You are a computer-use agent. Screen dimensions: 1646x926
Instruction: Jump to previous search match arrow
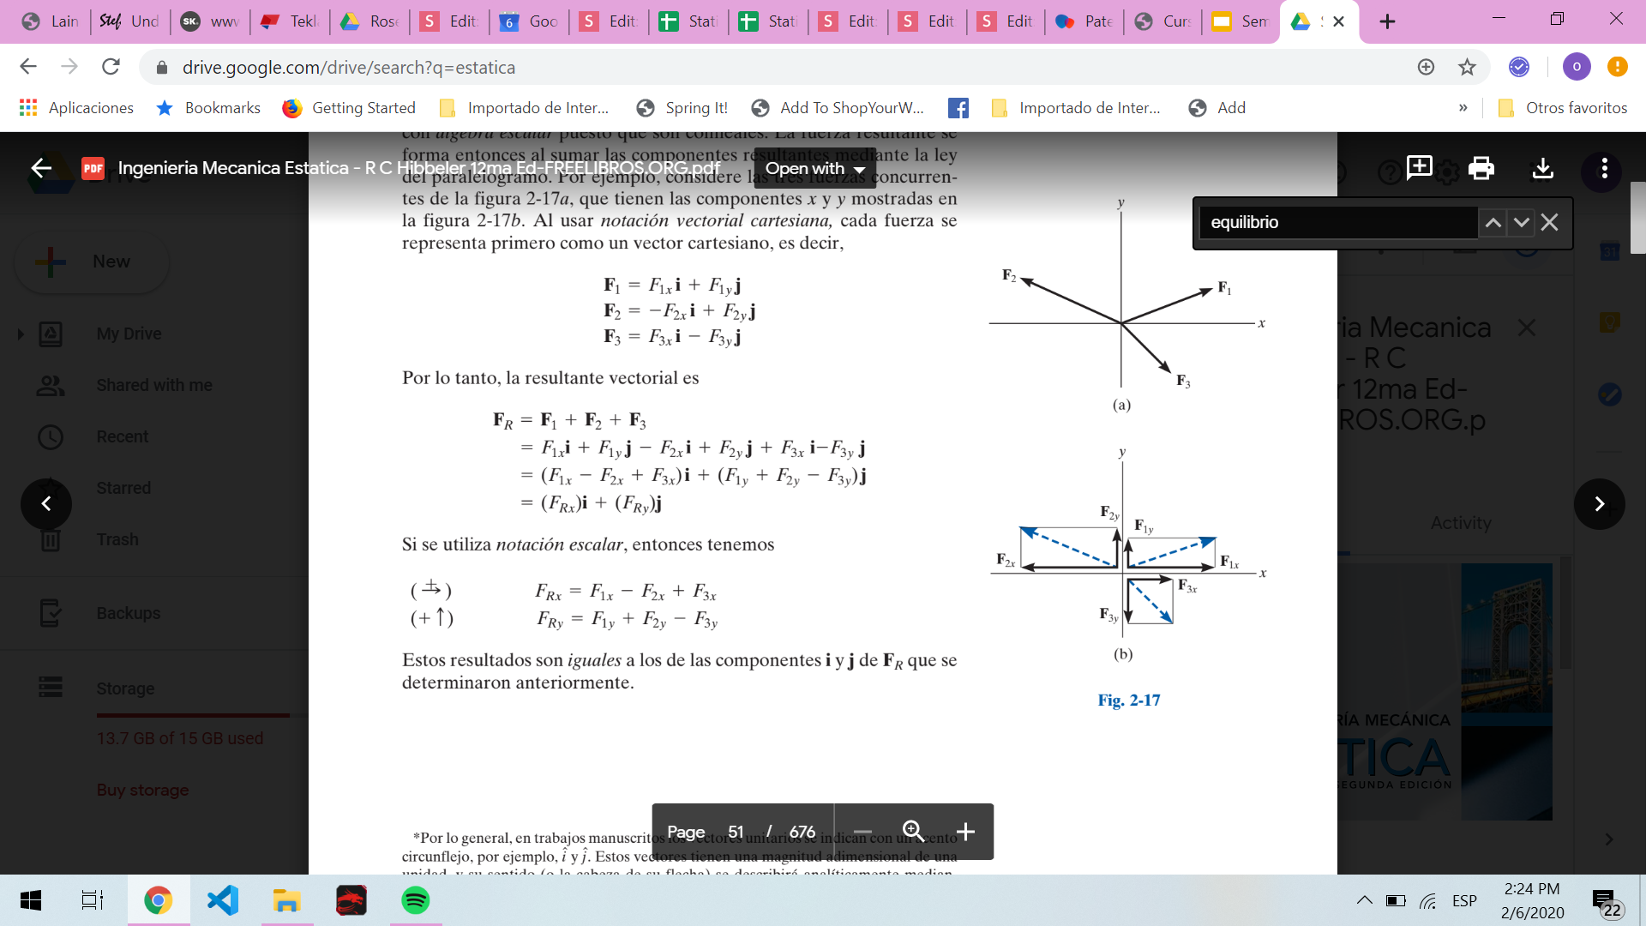(1493, 223)
